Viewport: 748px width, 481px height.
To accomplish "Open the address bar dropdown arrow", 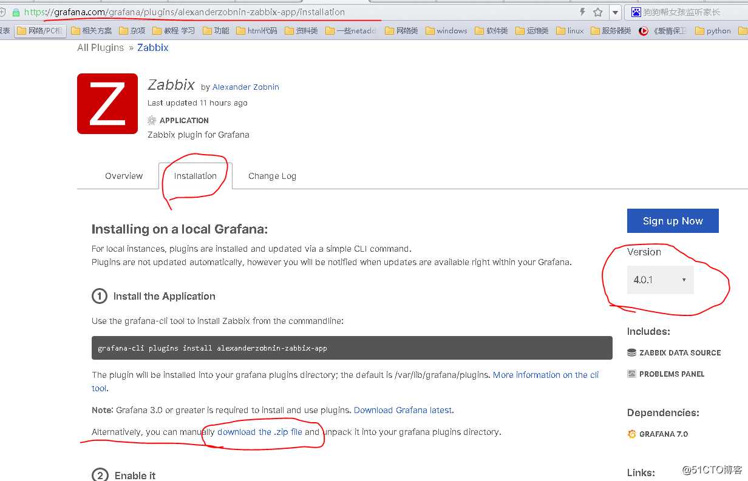I will 616,12.
